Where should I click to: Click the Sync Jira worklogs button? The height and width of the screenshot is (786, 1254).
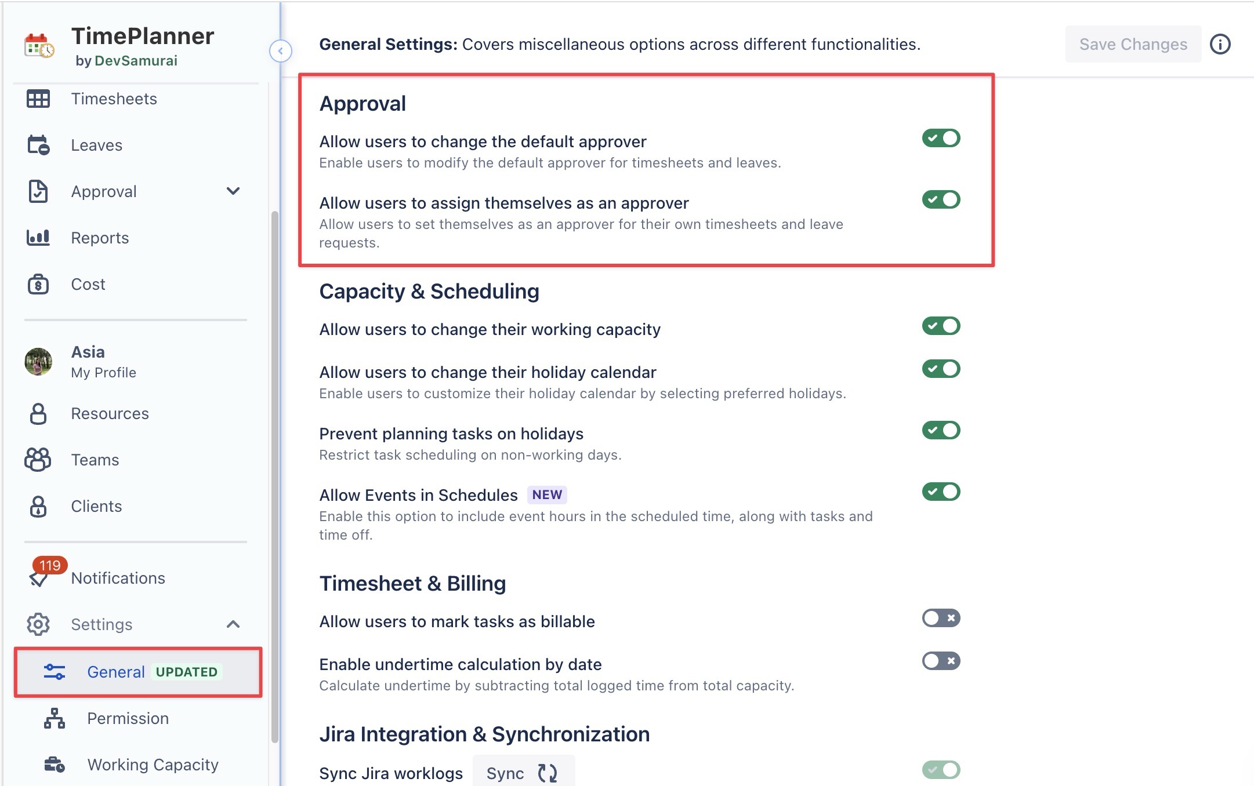click(523, 773)
